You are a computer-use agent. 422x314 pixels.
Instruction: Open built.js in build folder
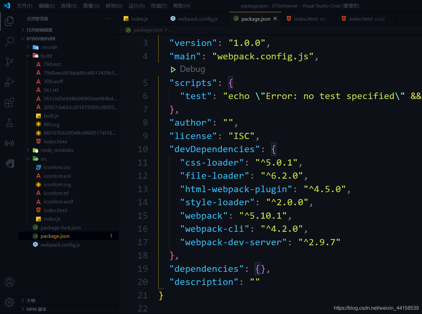(69, 116)
